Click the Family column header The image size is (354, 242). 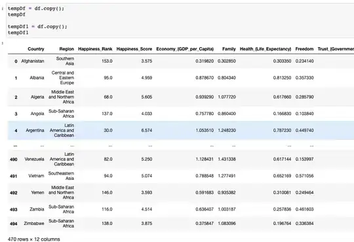tap(229, 49)
